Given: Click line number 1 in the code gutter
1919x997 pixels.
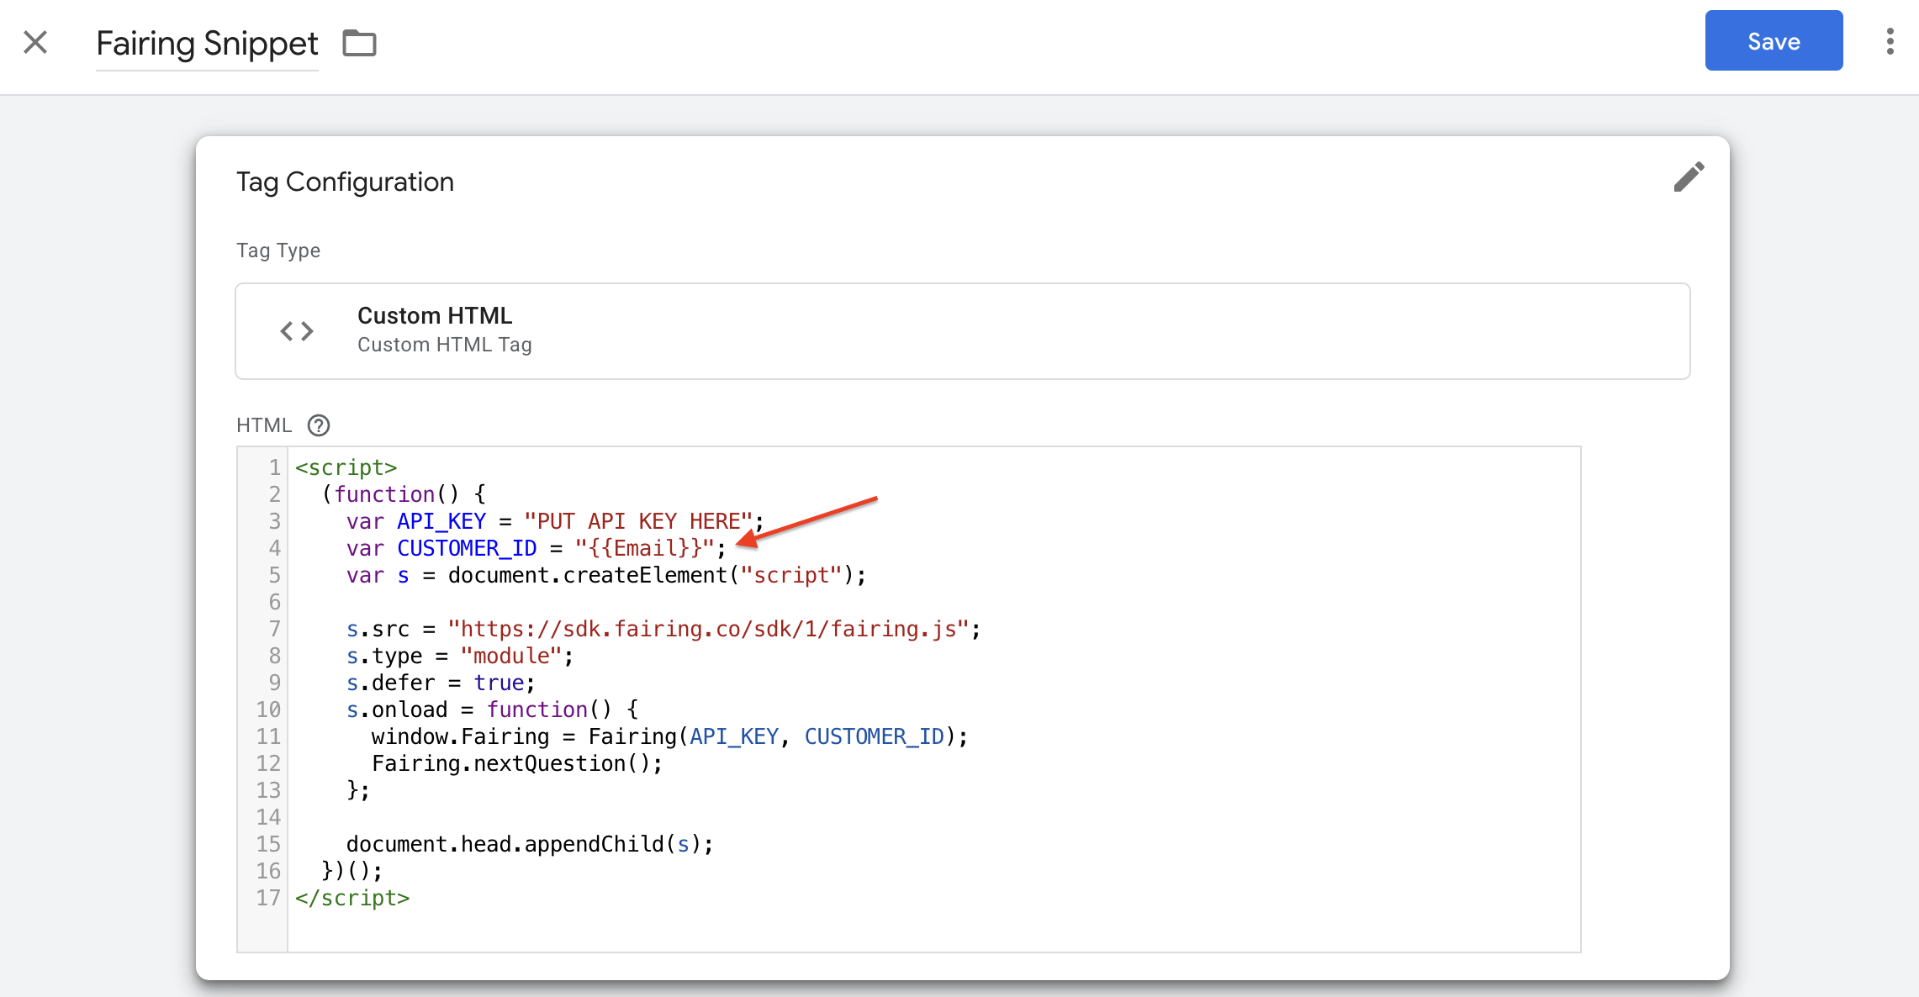Looking at the screenshot, I should pos(274,467).
